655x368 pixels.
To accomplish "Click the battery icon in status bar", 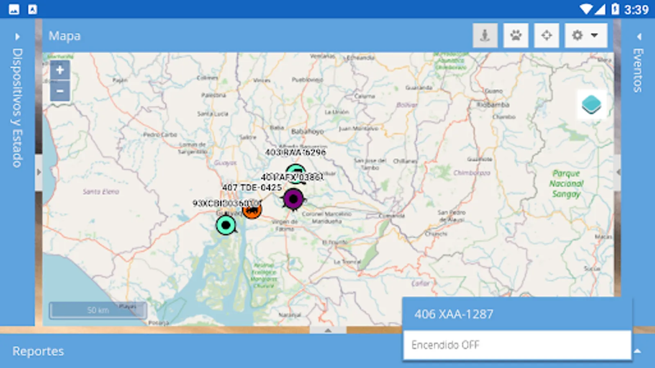I will coord(615,9).
